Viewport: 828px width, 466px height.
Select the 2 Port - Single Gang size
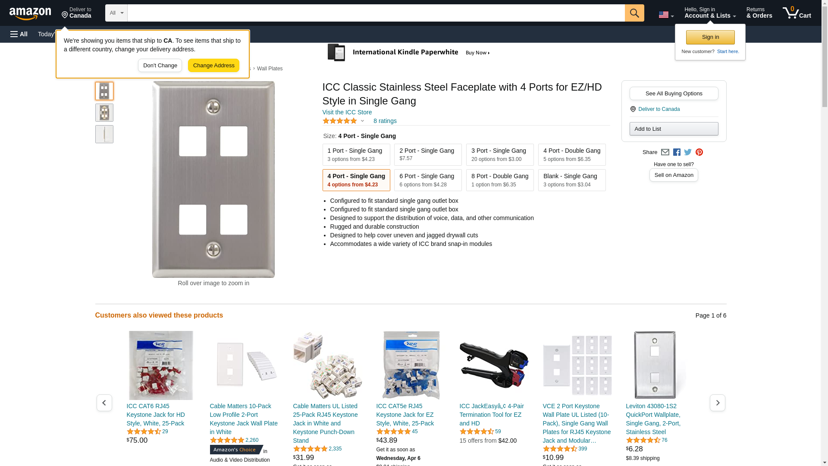(427, 154)
